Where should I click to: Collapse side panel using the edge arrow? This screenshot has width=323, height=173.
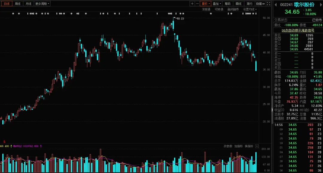tap(272, 110)
